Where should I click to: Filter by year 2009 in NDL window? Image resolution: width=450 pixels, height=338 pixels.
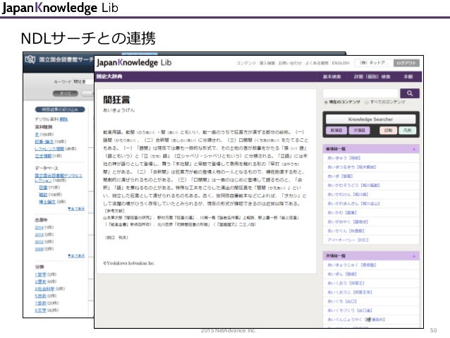point(39,249)
